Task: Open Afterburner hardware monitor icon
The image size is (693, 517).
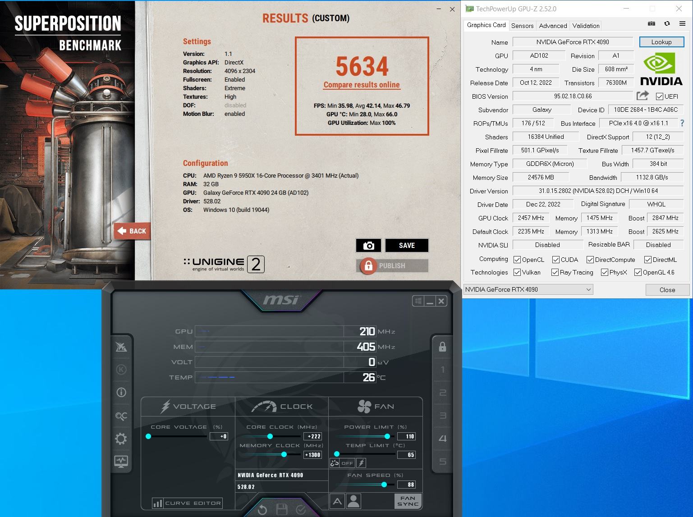Action: [121, 462]
